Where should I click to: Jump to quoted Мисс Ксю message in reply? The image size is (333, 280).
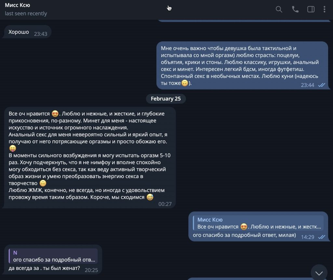[258, 223]
